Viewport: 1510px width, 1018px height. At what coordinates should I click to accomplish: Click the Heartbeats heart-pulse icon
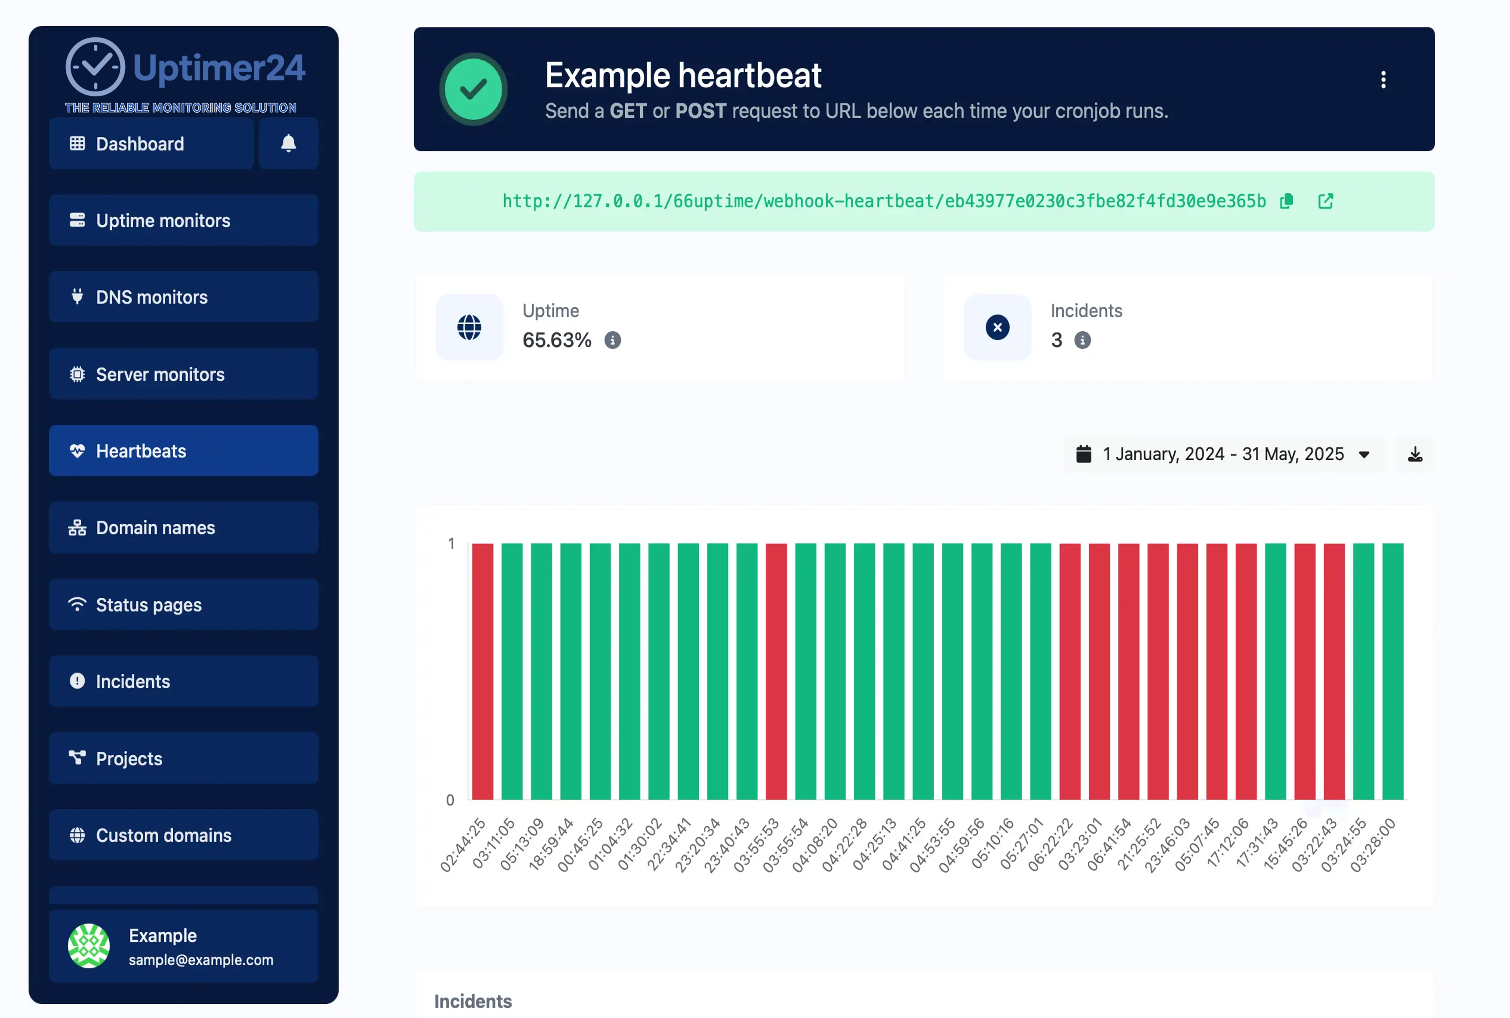(77, 451)
